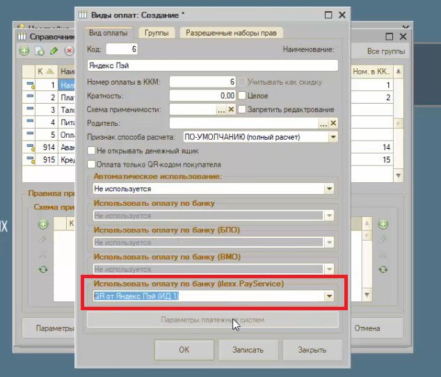The width and height of the screenshot is (441, 377).
Task: Clear the Схема применимости field with X
Action: pyautogui.click(x=231, y=109)
